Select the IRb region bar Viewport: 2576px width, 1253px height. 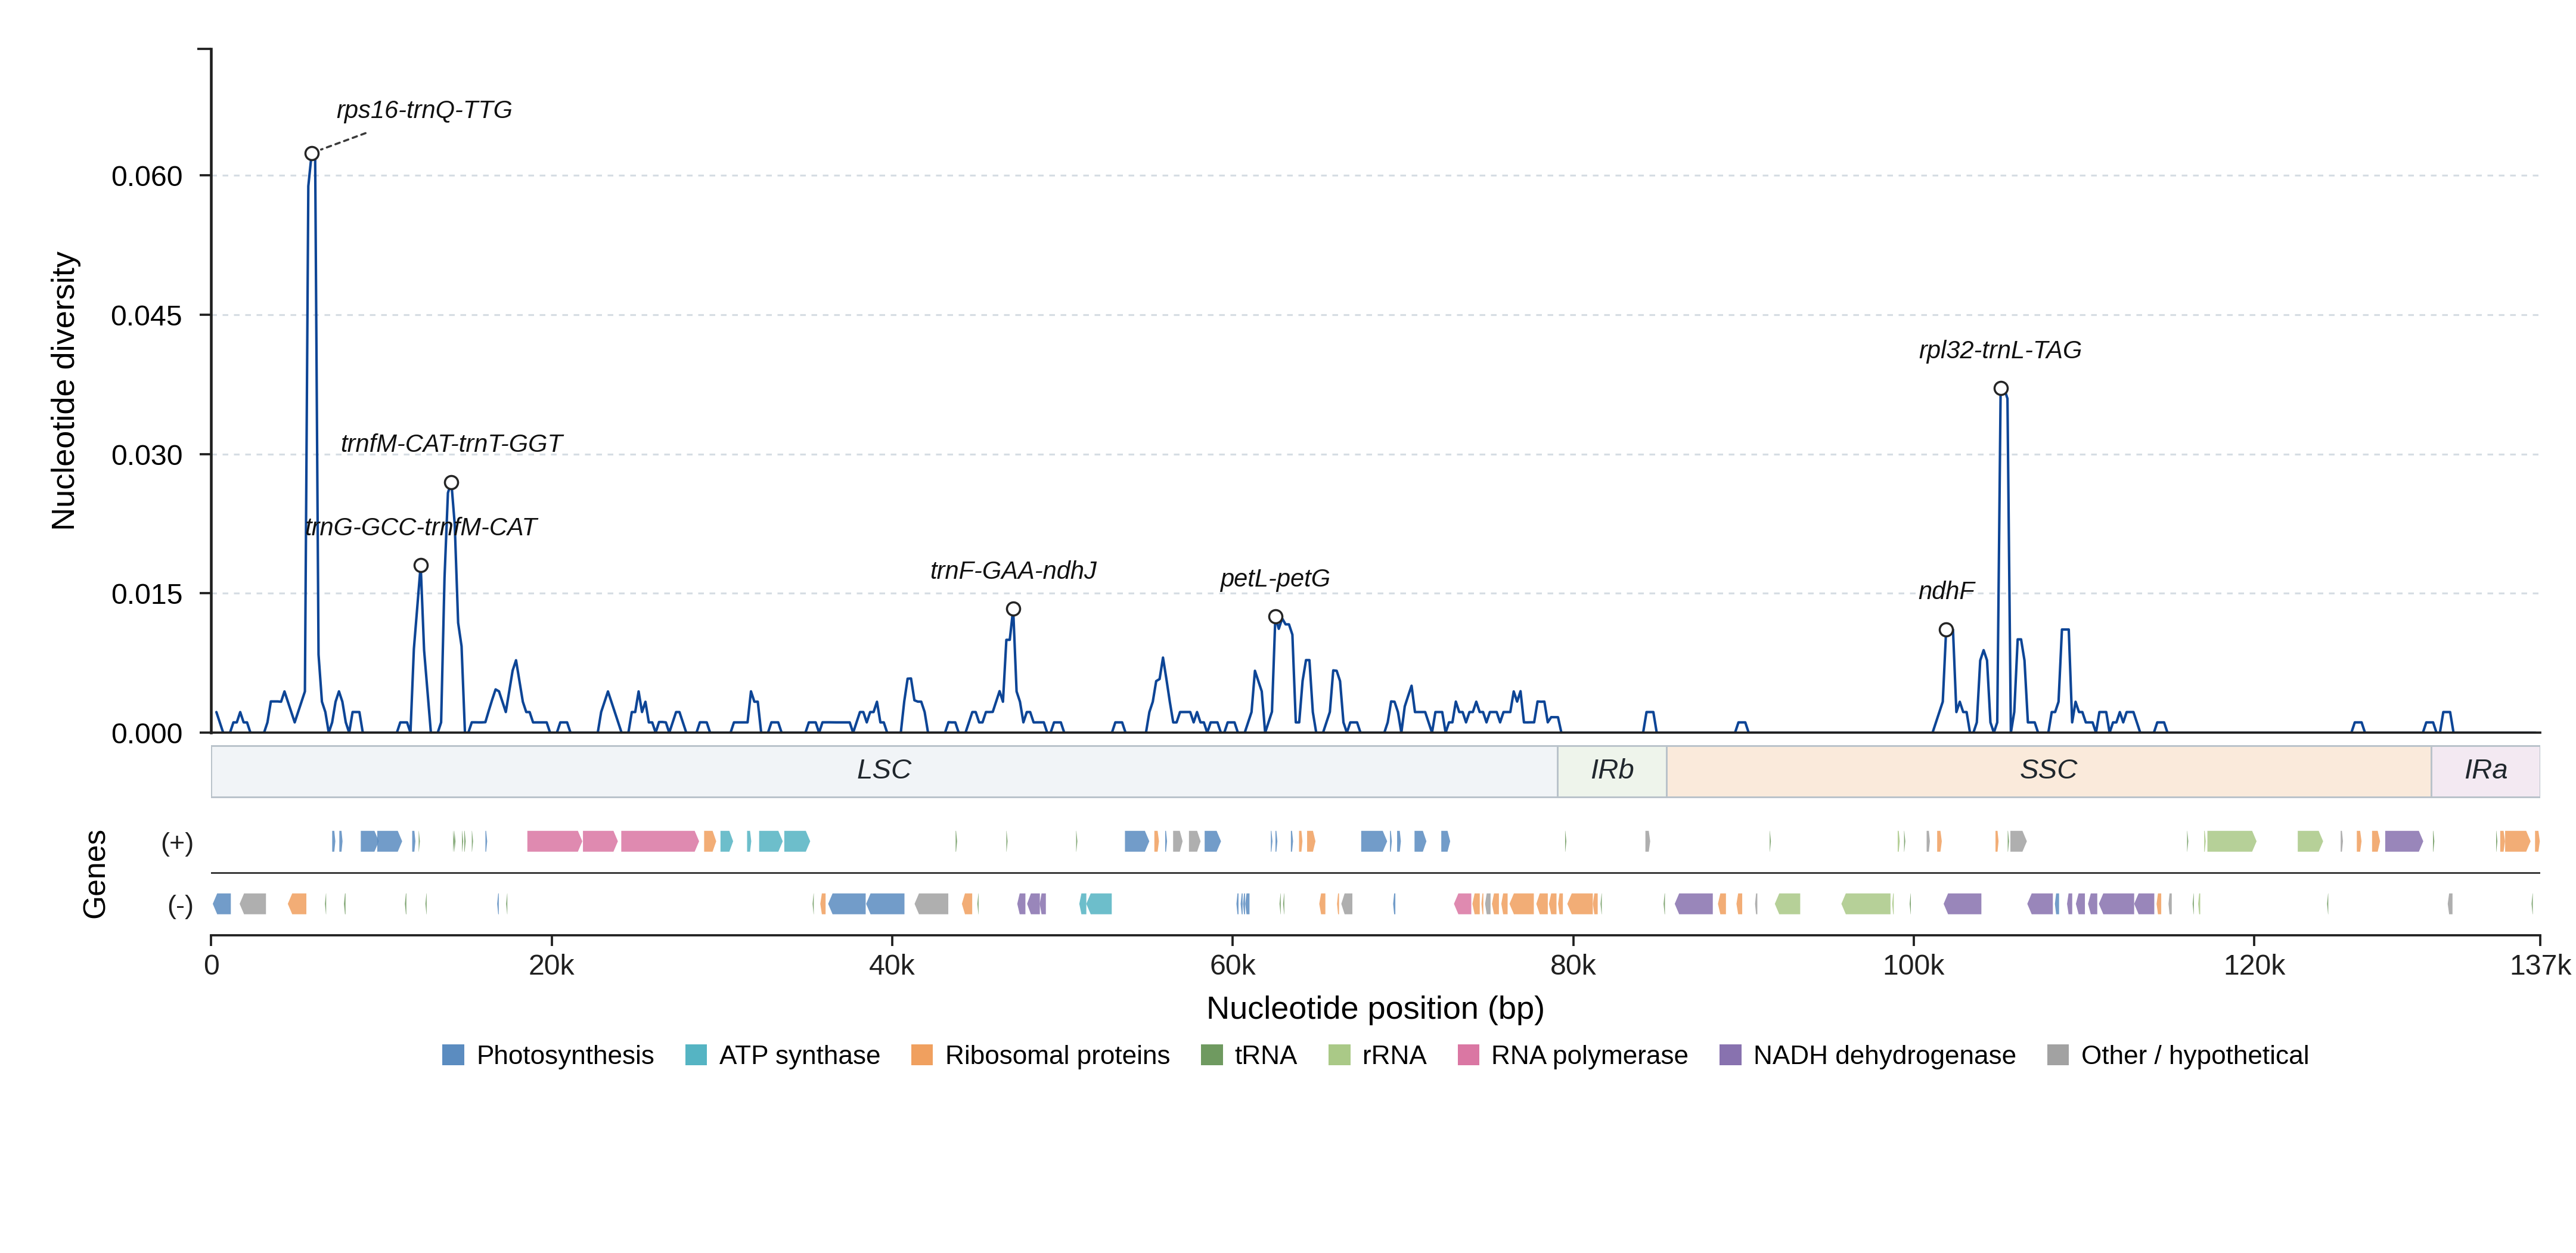[x=1612, y=771]
